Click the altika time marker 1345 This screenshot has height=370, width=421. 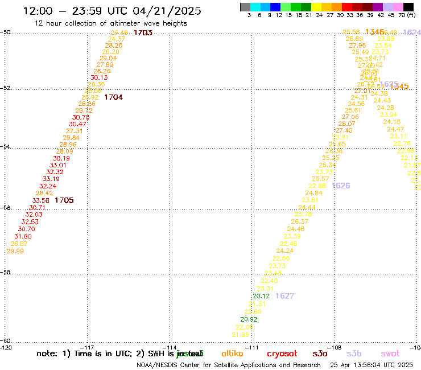pyautogui.click(x=399, y=87)
